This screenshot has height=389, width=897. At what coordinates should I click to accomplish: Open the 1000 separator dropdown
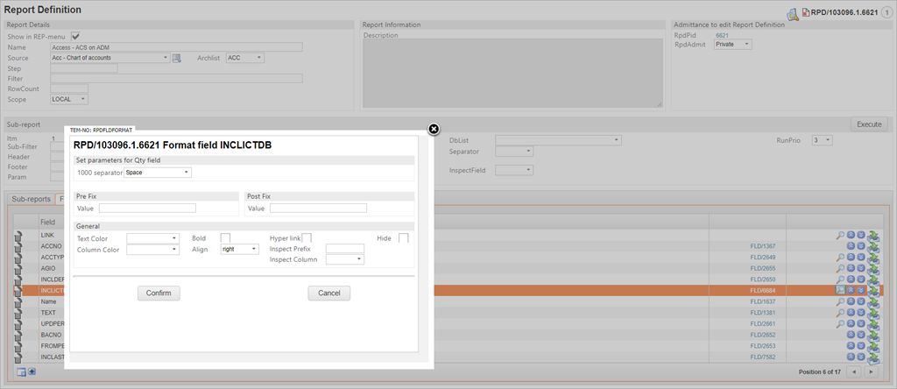point(158,173)
